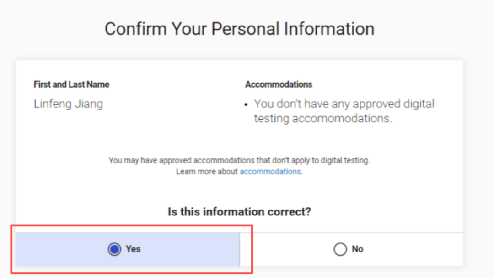The height and width of the screenshot is (278, 494).
Task: Click the "Yes" label text
Action: [133, 249]
